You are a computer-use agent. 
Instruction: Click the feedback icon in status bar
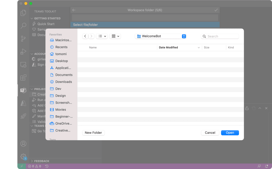[259, 166]
